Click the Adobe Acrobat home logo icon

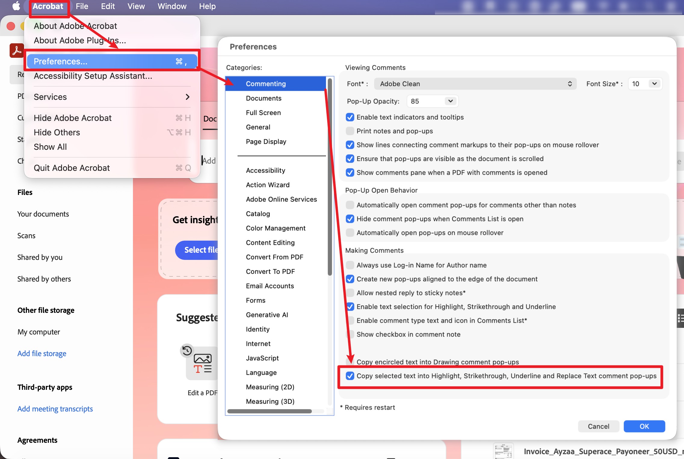[x=17, y=50]
